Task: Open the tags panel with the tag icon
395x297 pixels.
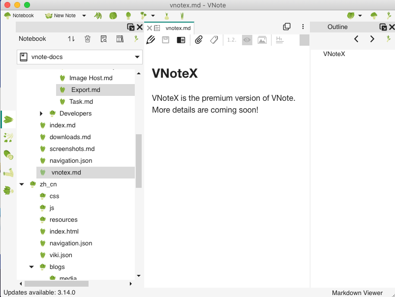Action: (x=213, y=40)
